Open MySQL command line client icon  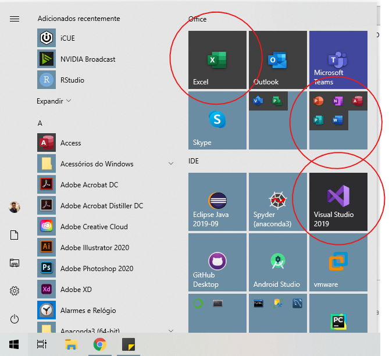click(x=258, y=304)
